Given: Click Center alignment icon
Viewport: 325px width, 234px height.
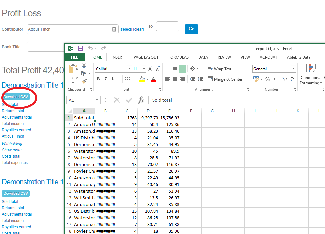Looking at the screenshot, I should click(175, 79).
